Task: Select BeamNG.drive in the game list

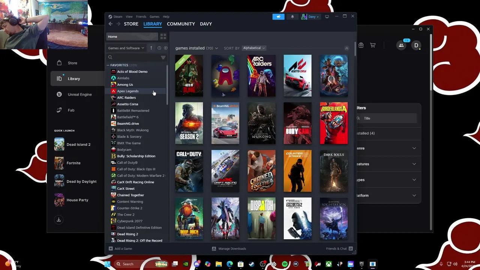Action: pos(128,124)
